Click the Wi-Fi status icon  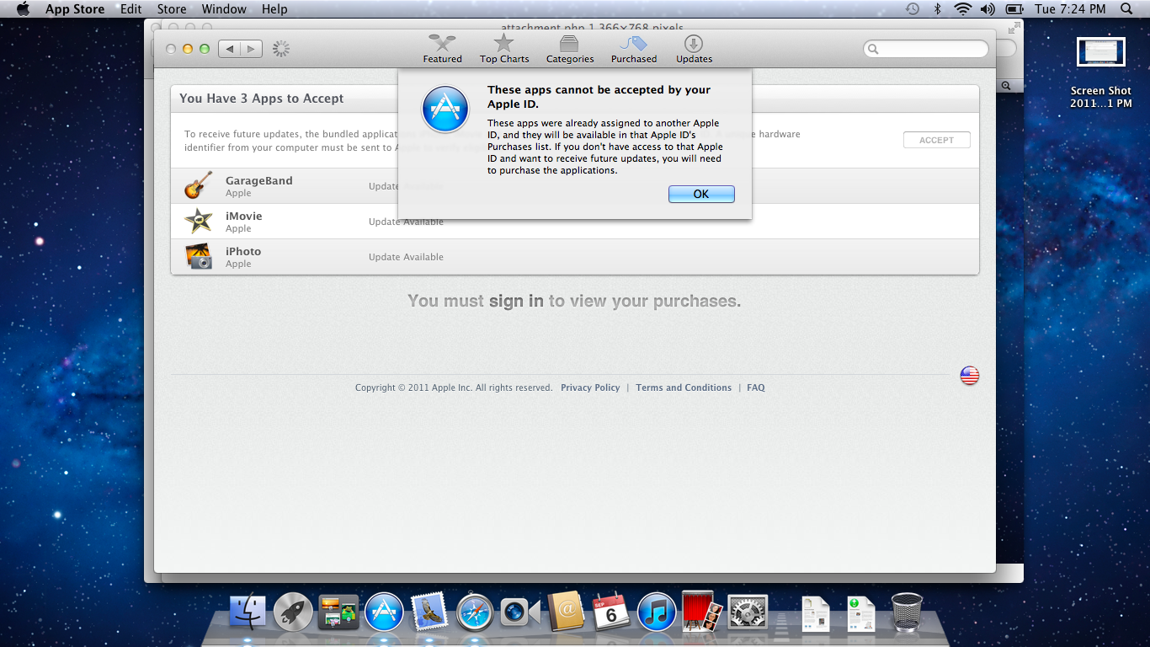[962, 9]
